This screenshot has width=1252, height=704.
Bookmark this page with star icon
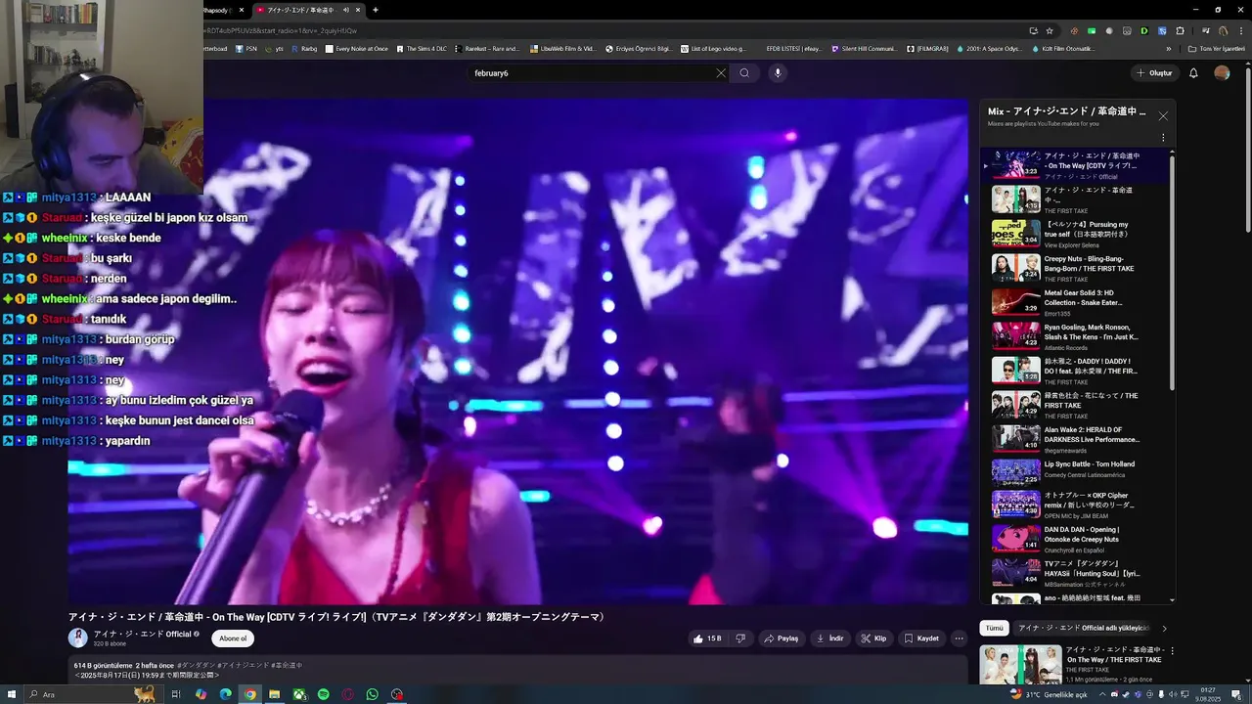[x=1050, y=30]
